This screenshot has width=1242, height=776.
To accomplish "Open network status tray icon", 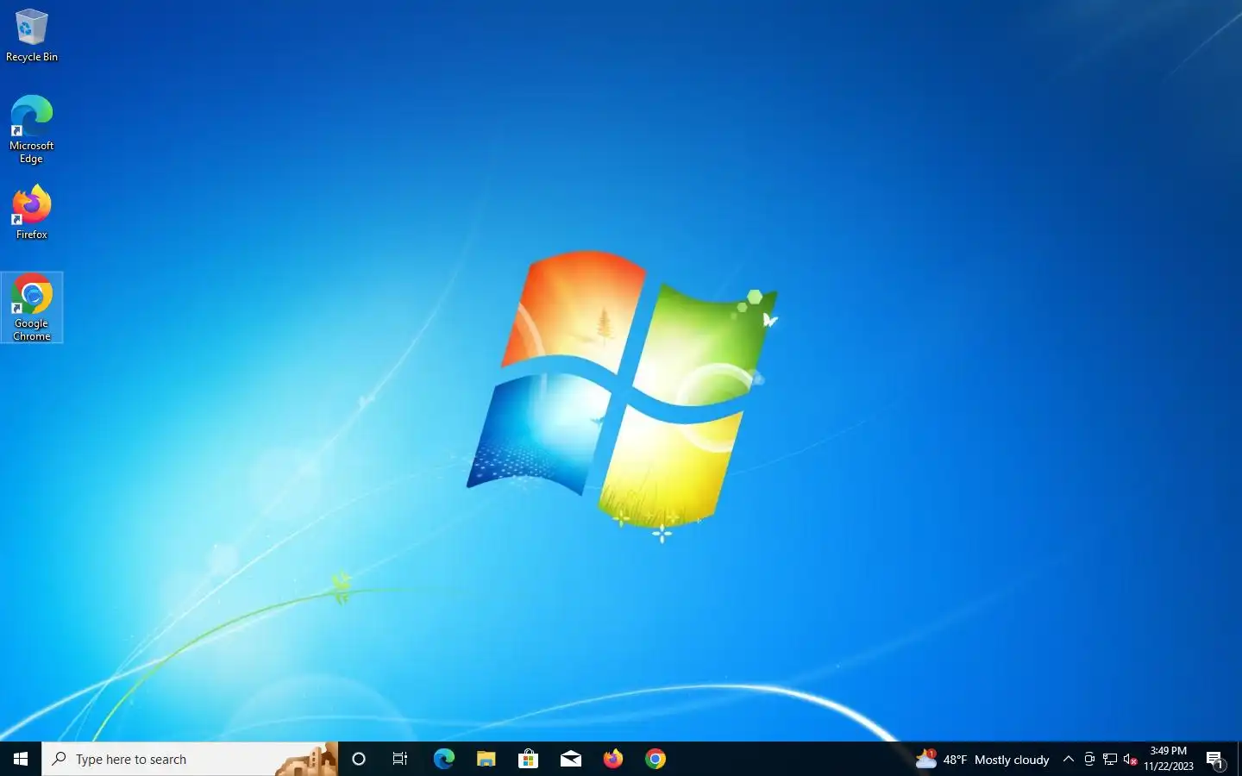I will pyautogui.click(x=1110, y=759).
